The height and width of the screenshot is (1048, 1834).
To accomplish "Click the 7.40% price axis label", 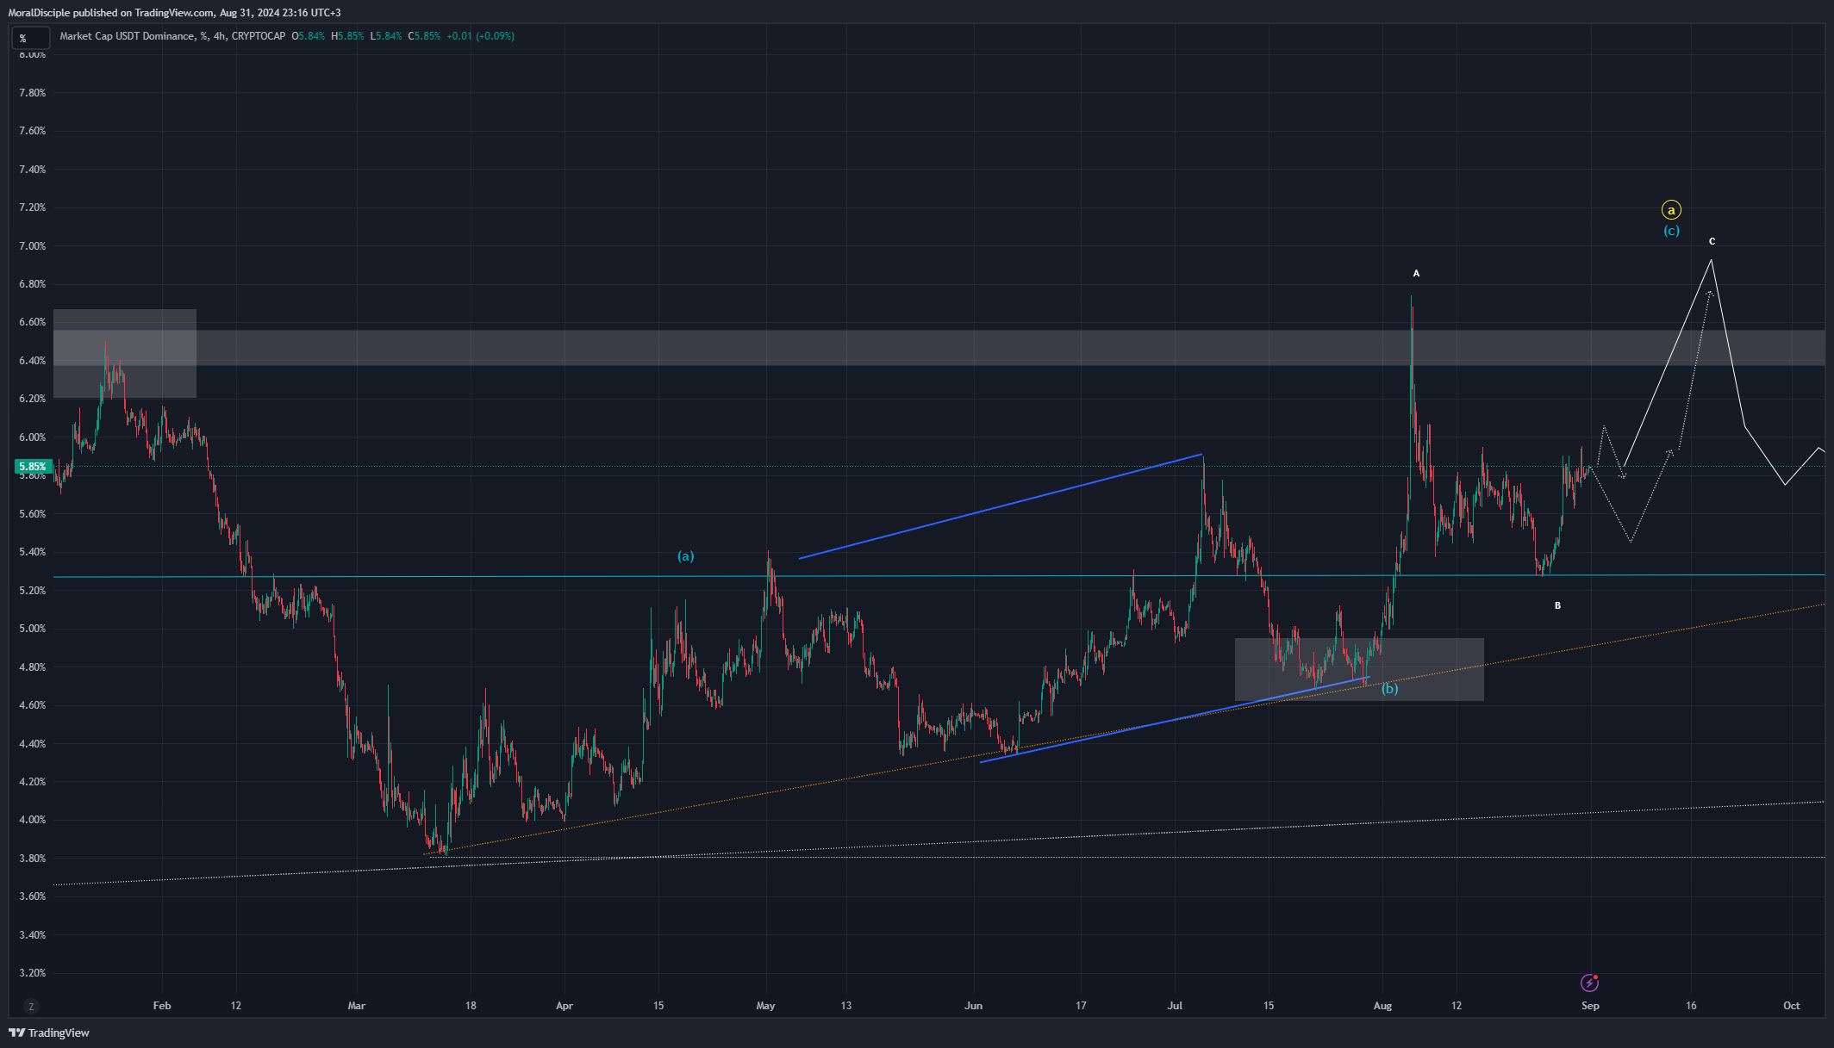I will [x=33, y=170].
